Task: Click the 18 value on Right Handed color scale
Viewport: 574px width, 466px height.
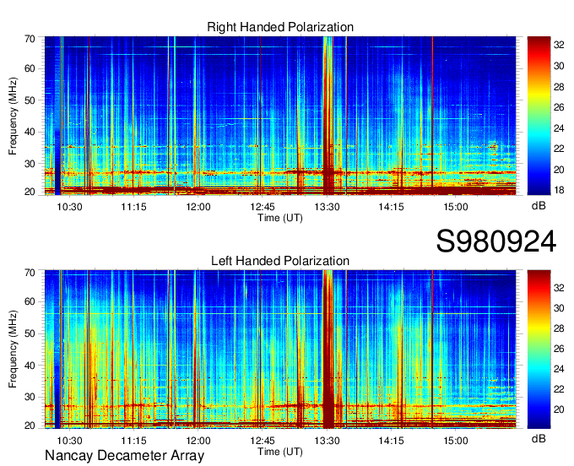Action: point(559,190)
